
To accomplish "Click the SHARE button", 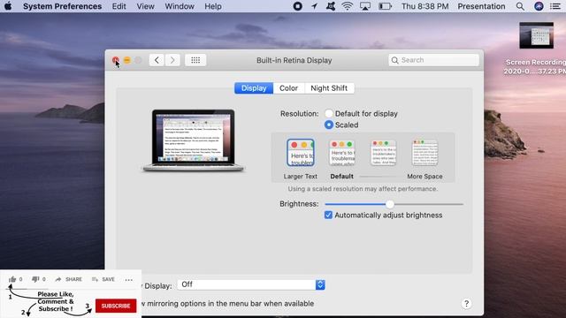I will point(69,279).
